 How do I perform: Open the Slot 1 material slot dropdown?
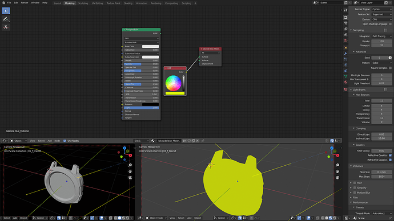click(142, 141)
